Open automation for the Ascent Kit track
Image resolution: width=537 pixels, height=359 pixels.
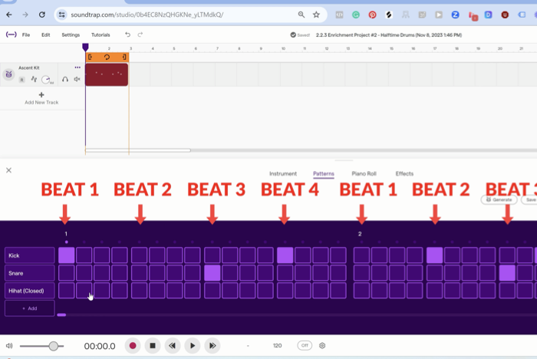click(34, 80)
